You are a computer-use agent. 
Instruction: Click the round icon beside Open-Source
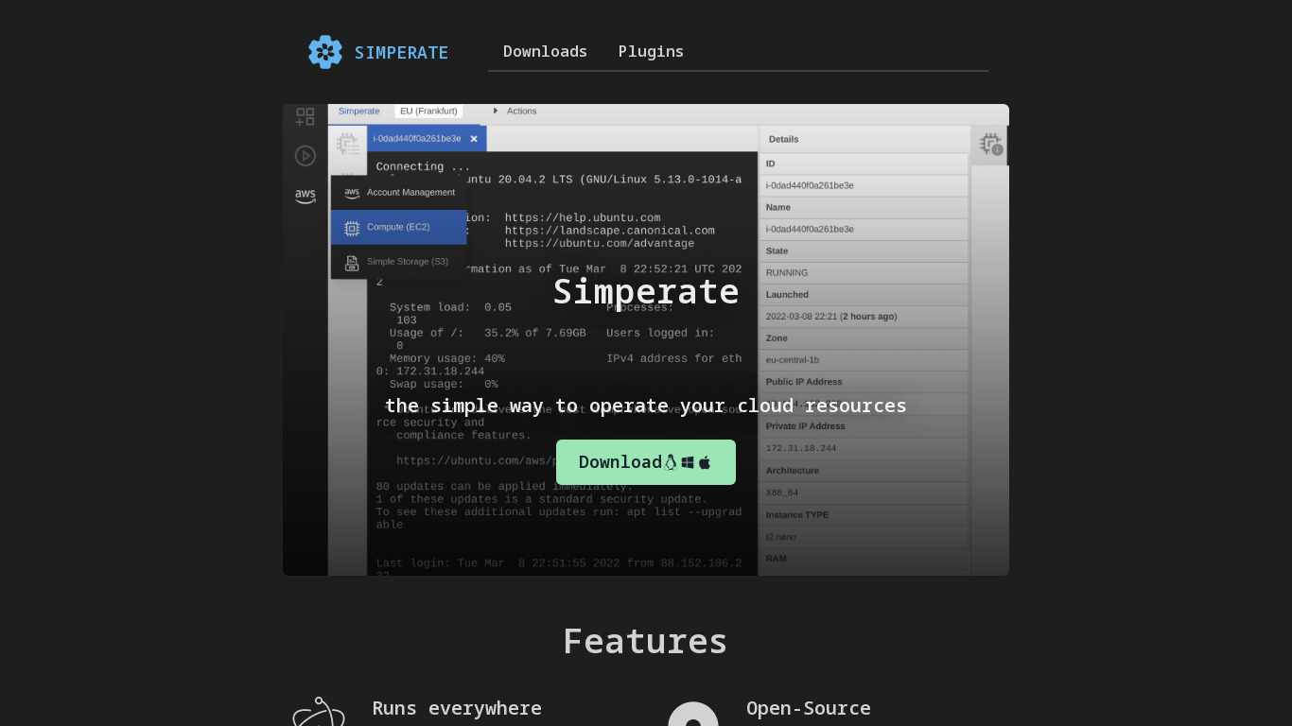tap(693, 715)
